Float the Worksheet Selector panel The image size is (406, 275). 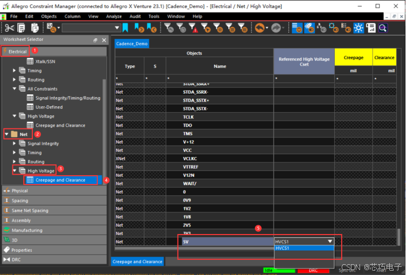[x=95, y=40]
